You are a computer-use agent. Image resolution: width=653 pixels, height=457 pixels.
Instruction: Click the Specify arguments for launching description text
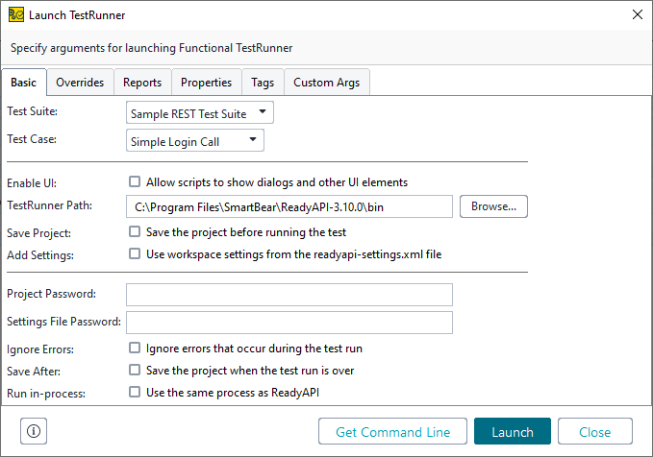coord(152,48)
